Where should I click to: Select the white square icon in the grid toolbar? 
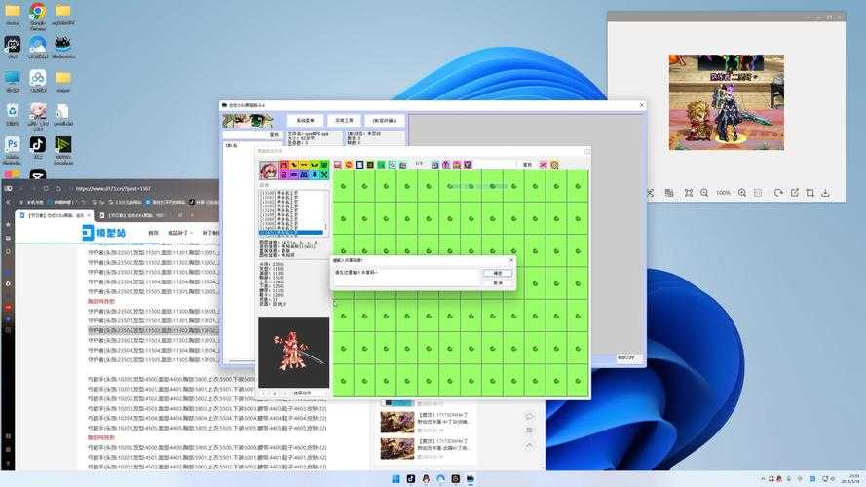359,165
